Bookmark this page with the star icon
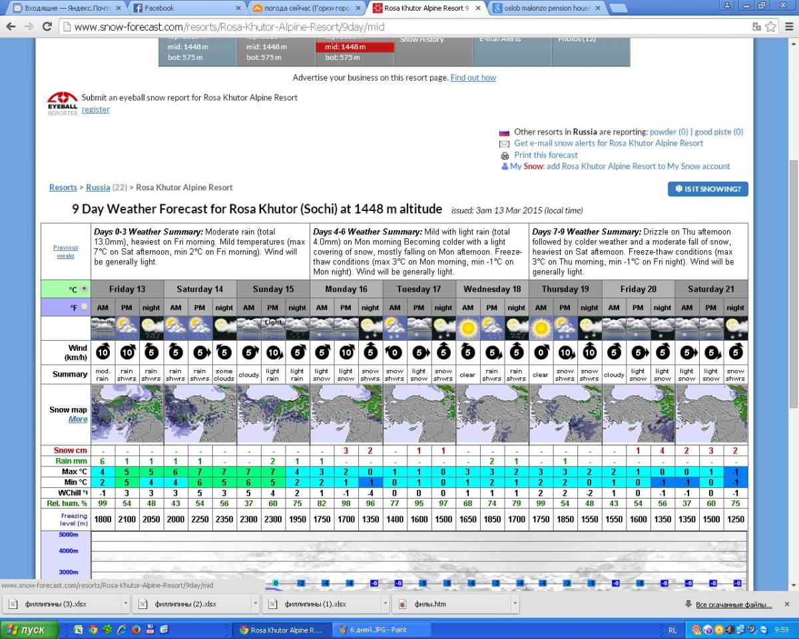This screenshot has width=799, height=639. click(x=770, y=27)
